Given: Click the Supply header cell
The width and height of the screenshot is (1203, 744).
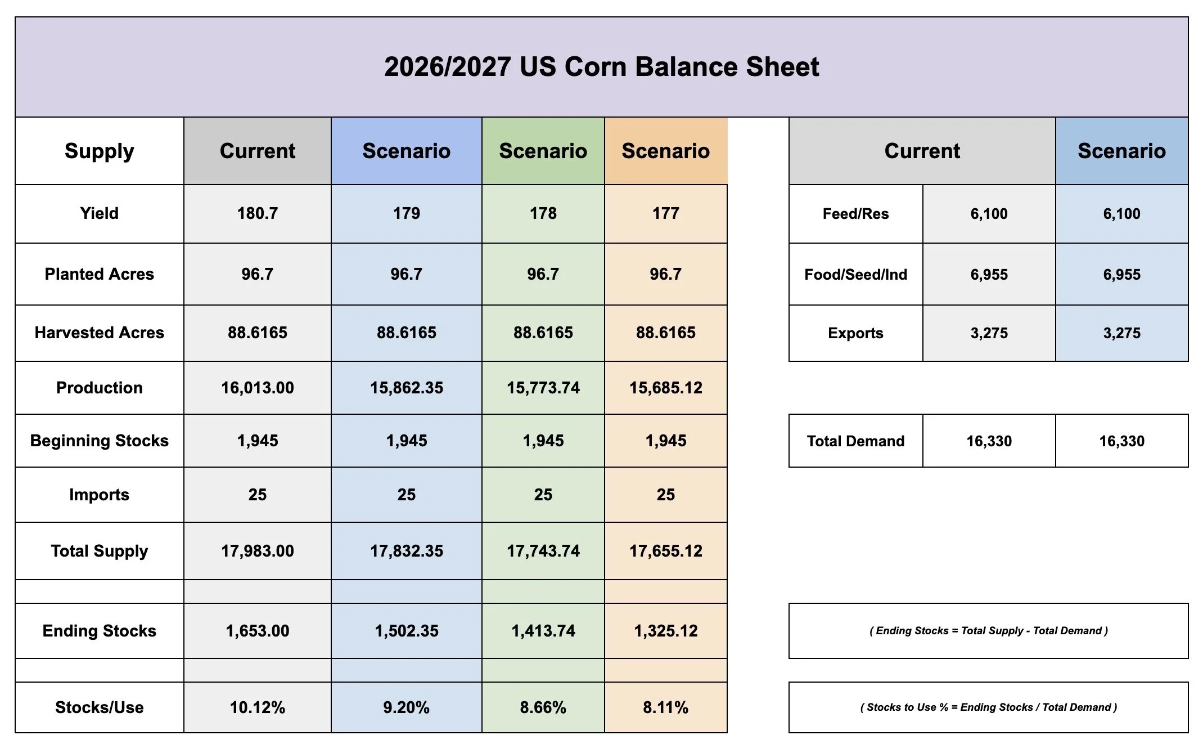Looking at the screenshot, I should pyautogui.click(x=100, y=151).
